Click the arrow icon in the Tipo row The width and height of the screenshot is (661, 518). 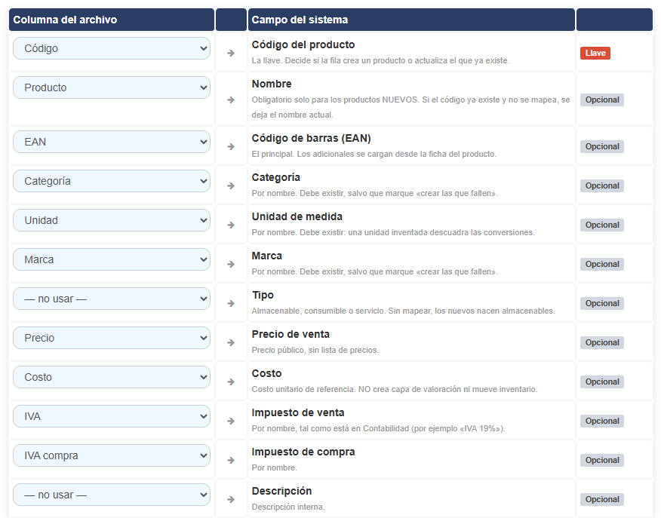click(x=231, y=303)
